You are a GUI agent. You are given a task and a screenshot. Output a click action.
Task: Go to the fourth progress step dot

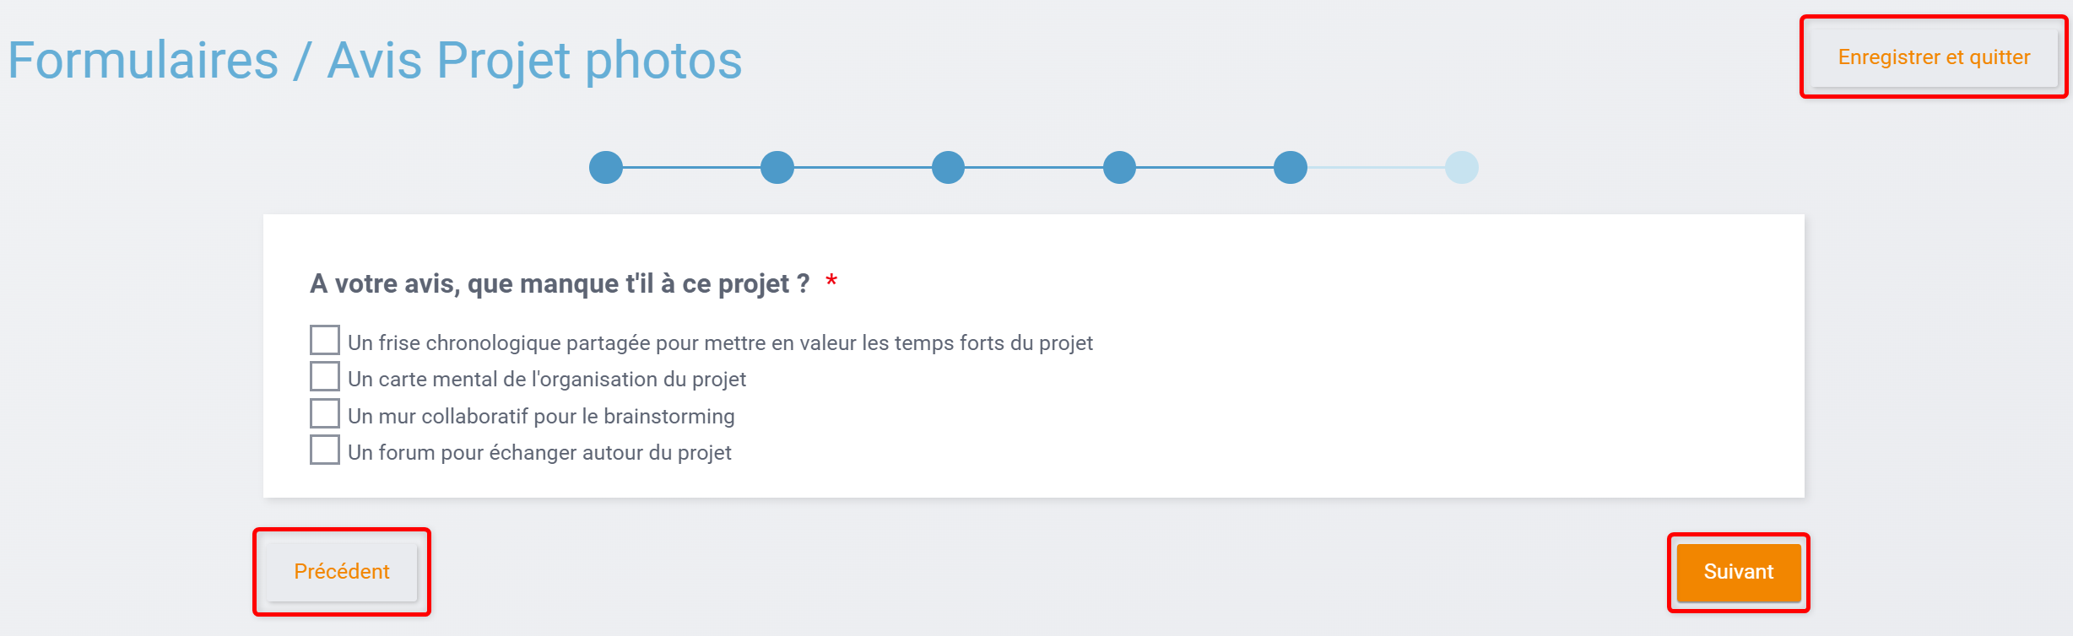point(1120,167)
